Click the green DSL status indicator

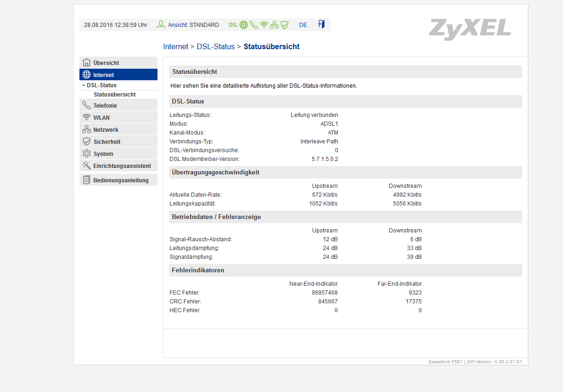(x=233, y=25)
